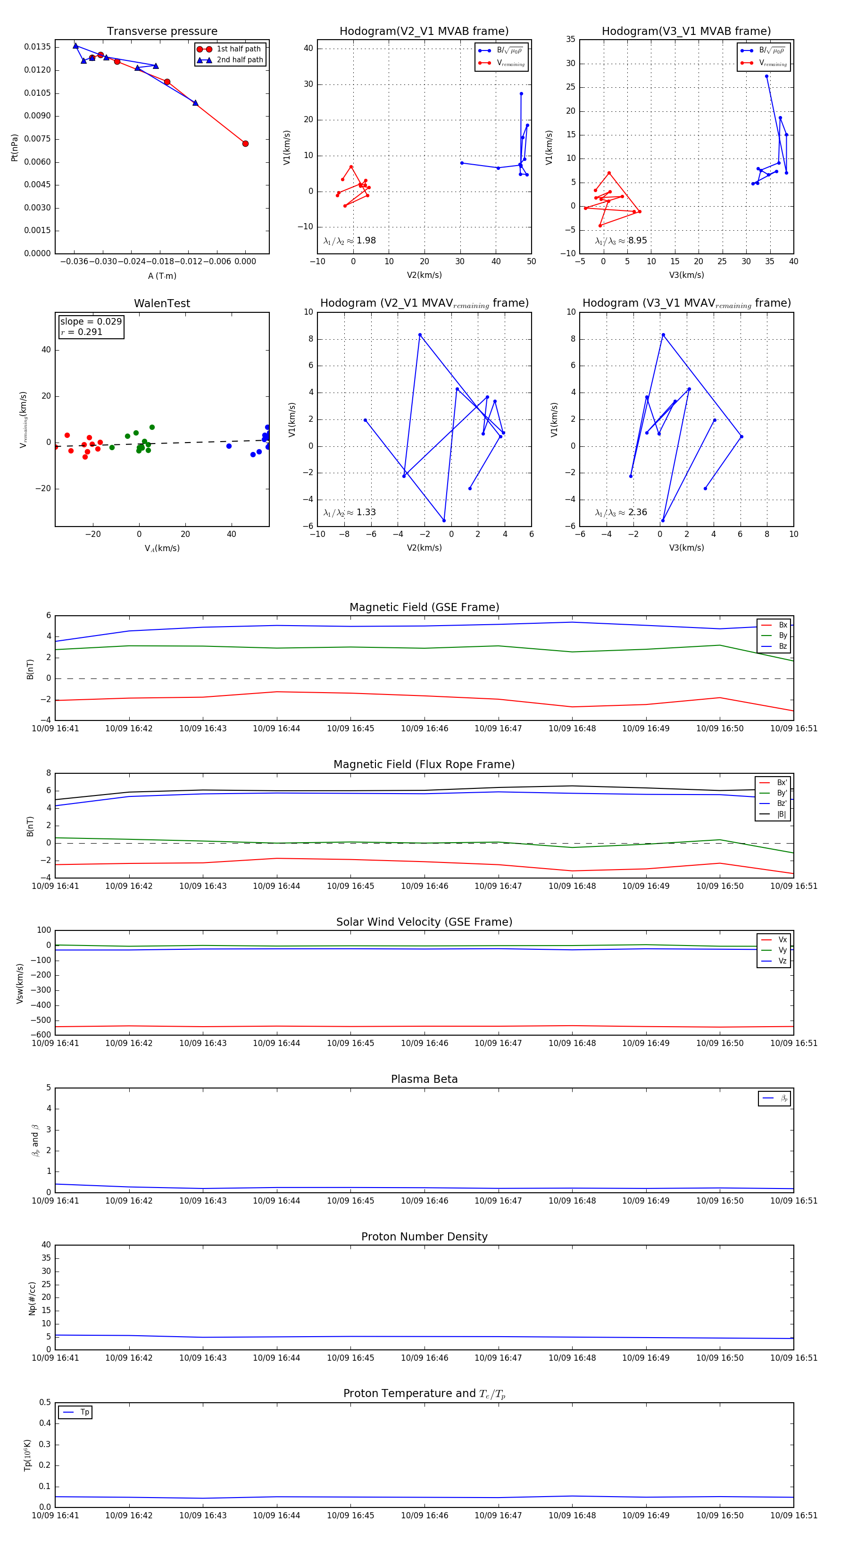Select 'Bx' legend entry in GSE magnetic plot
Viewport: 849px width, 1557px height.
(774, 625)
